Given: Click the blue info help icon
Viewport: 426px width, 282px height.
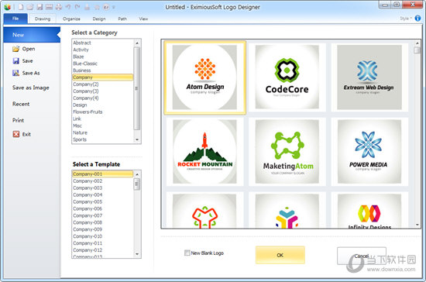Looking at the screenshot, I should [x=417, y=18].
